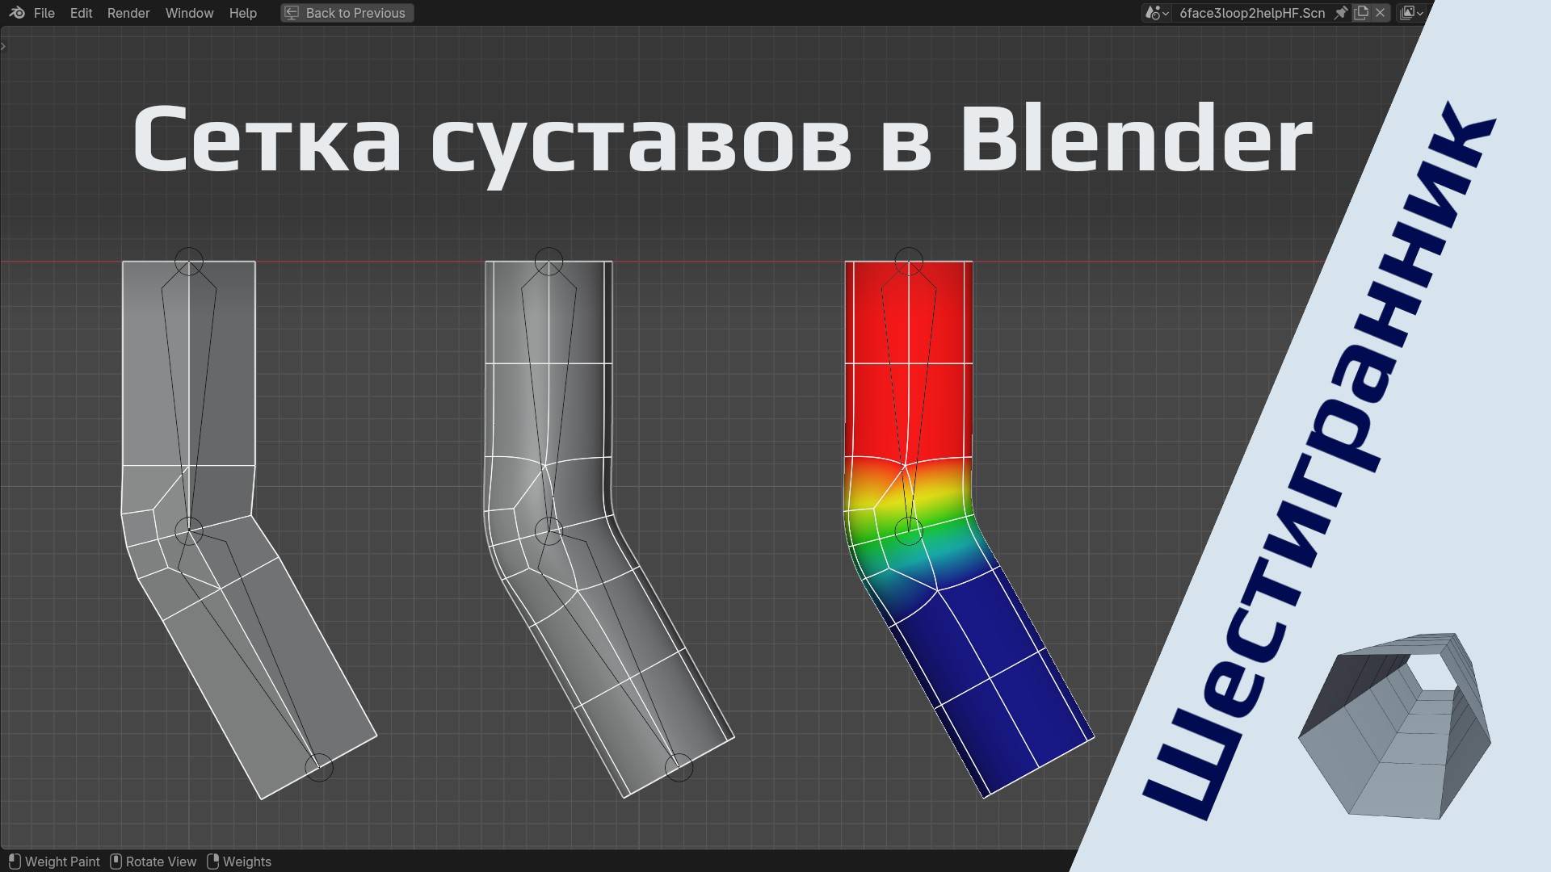Click the Rotate View mouse icon
1551x872 pixels.
coord(116,862)
